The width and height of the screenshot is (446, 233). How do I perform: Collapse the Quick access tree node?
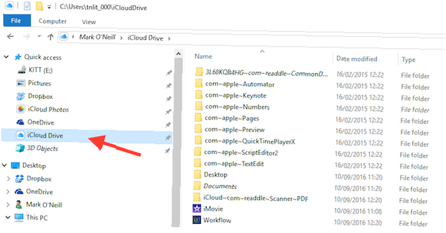6,57
